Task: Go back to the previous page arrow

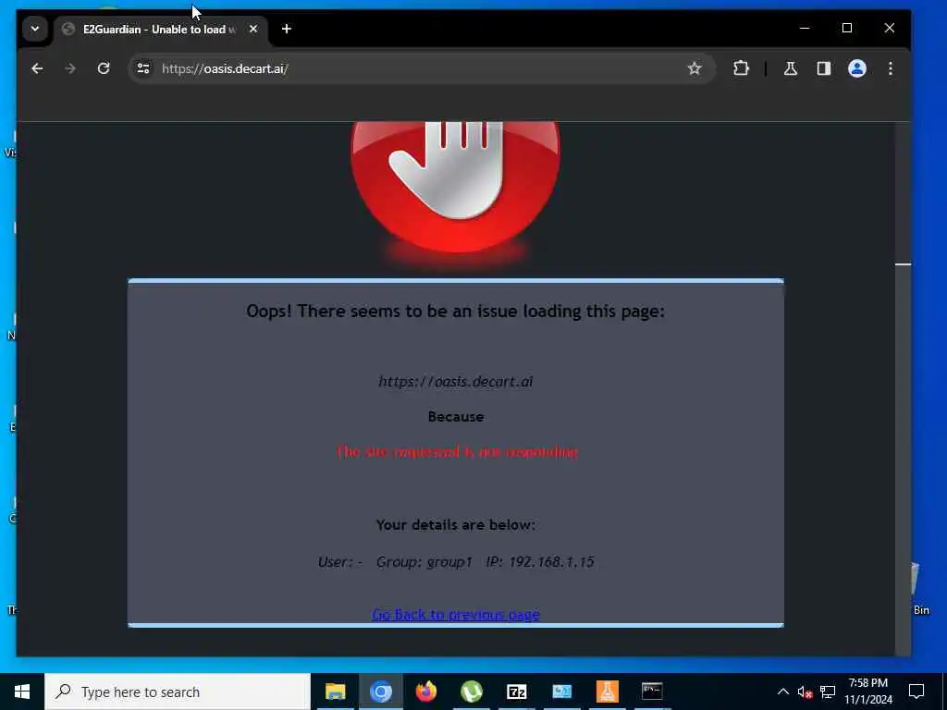Action: (37, 68)
